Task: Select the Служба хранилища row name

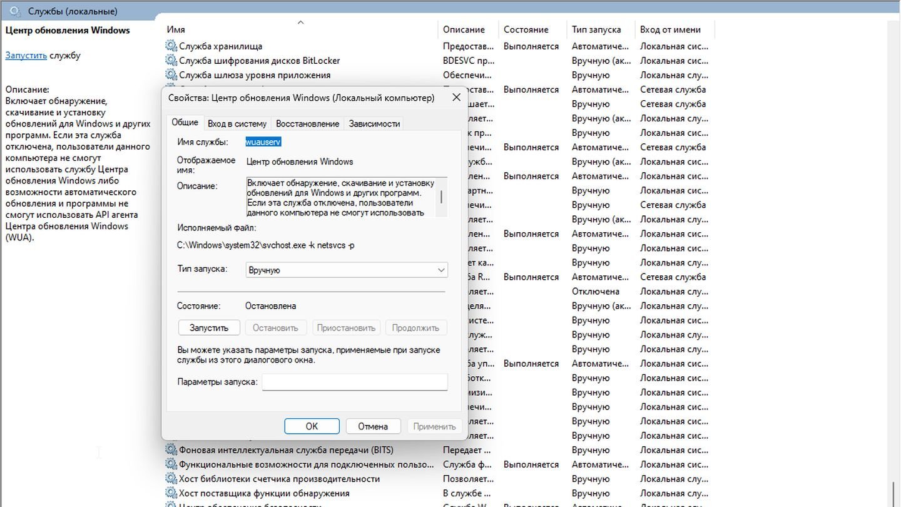Action: tap(220, 46)
